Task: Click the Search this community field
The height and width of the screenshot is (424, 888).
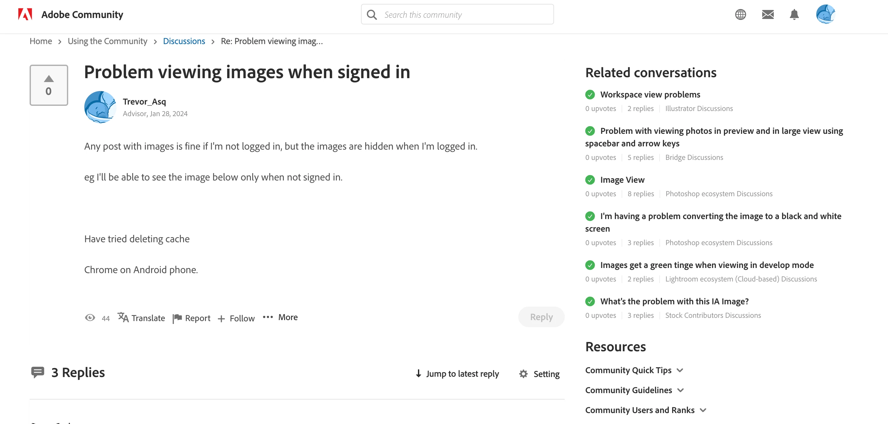Action: tap(462, 14)
